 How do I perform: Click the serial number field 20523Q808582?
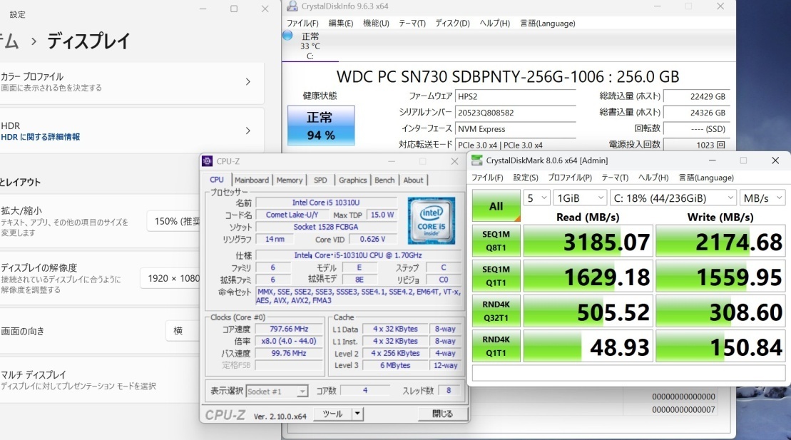pyautogui.click(x=516, y=113)
